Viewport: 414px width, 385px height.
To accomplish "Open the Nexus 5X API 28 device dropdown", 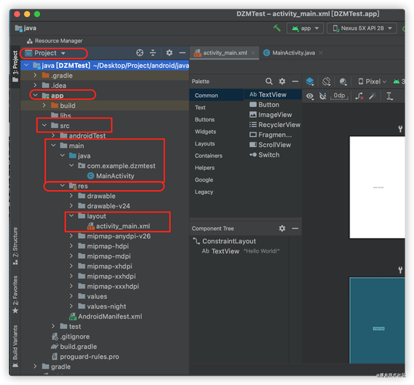I will [362, 28].
